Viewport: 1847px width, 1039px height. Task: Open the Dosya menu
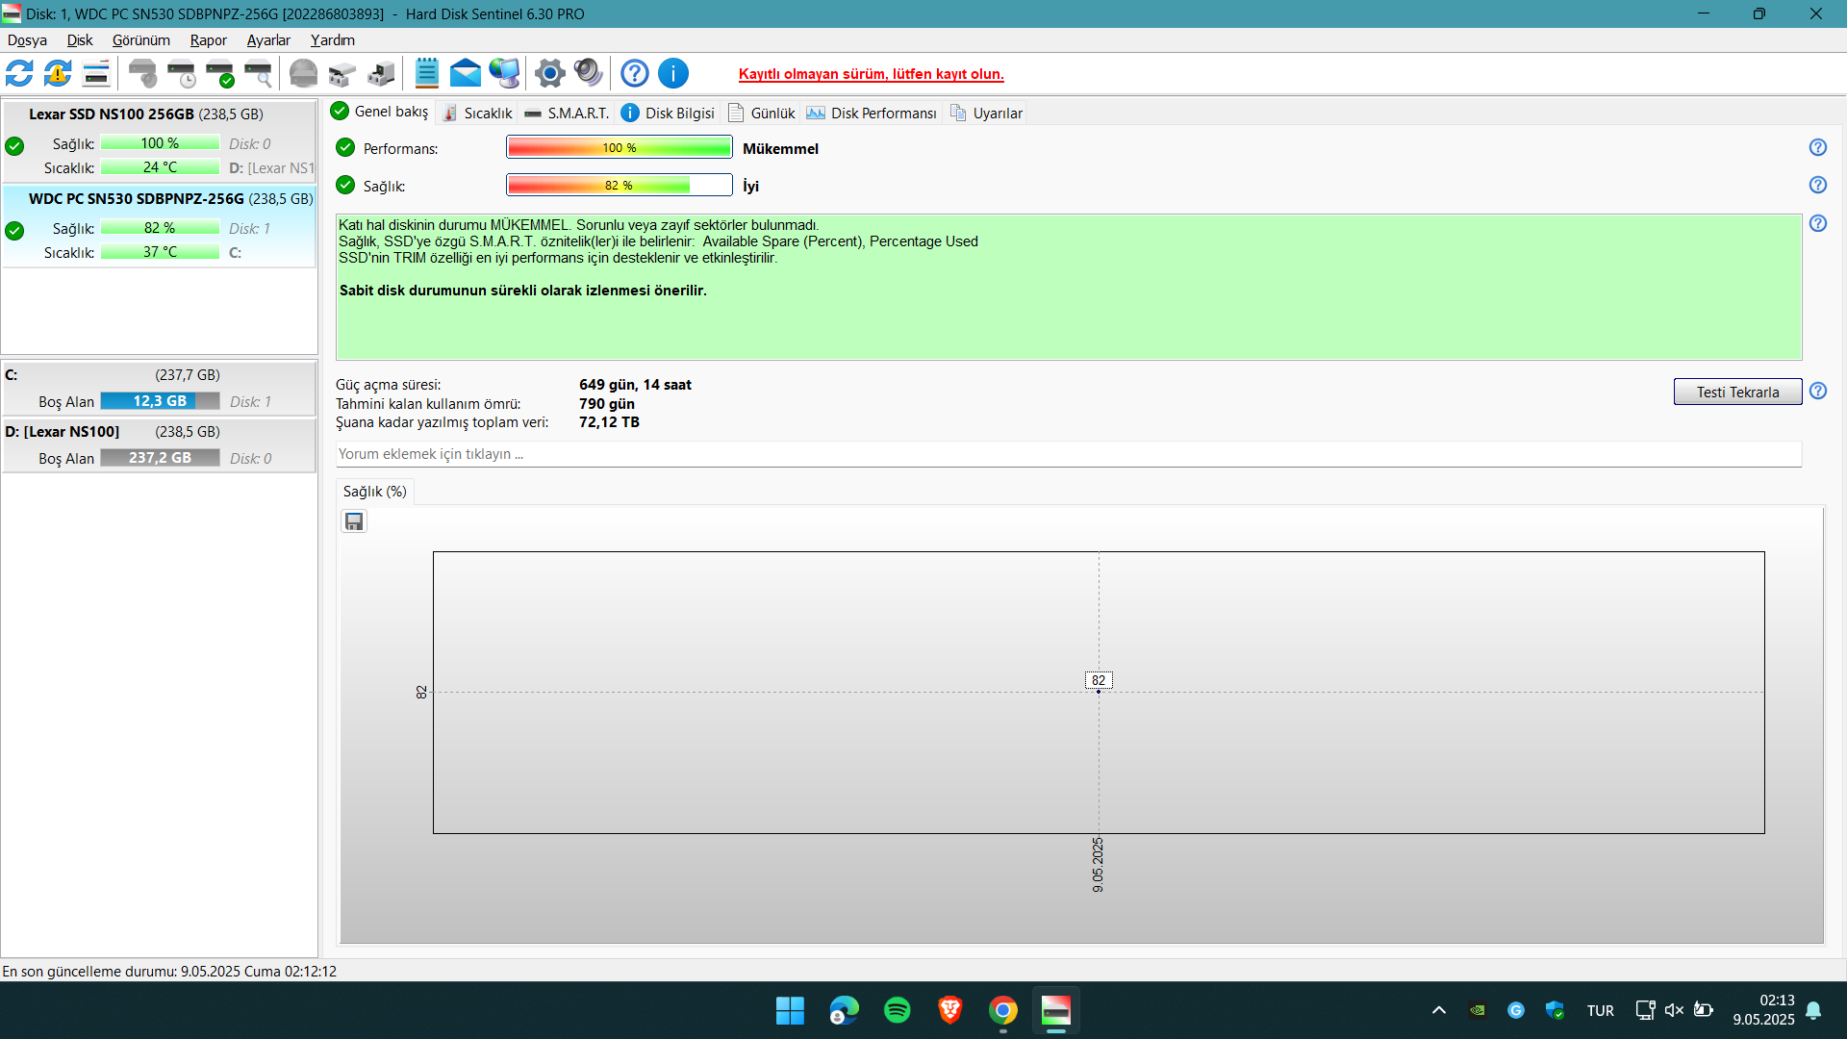[27, 39]
